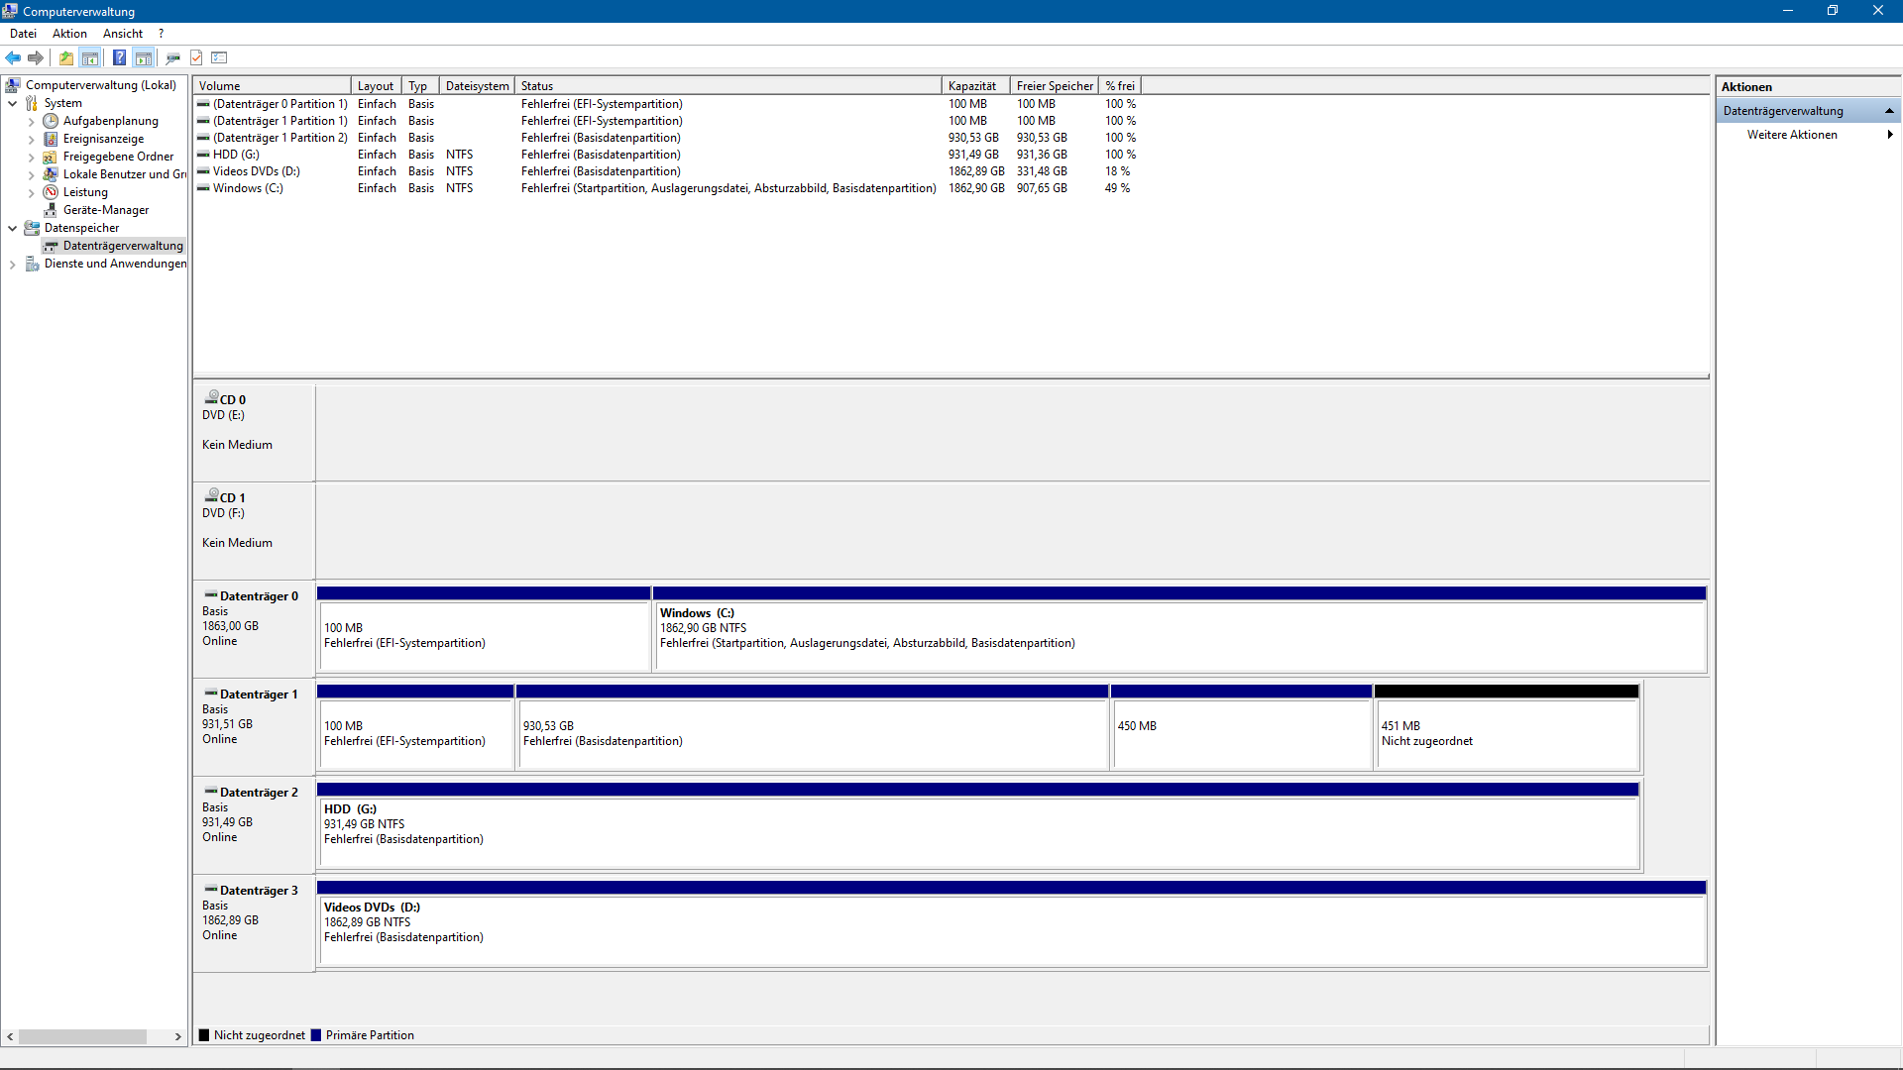The width and height of the screenshot is (1903, 1070).
Task: Click the rescan disks magnifier icon
Action: coord(172,57)
